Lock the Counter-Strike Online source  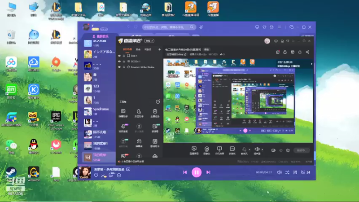(124, 67)
